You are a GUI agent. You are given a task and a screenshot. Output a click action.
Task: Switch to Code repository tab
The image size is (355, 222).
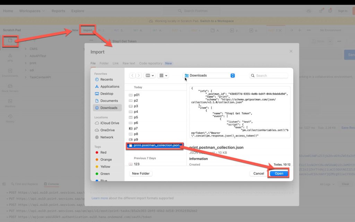click(x=151, y=63)
